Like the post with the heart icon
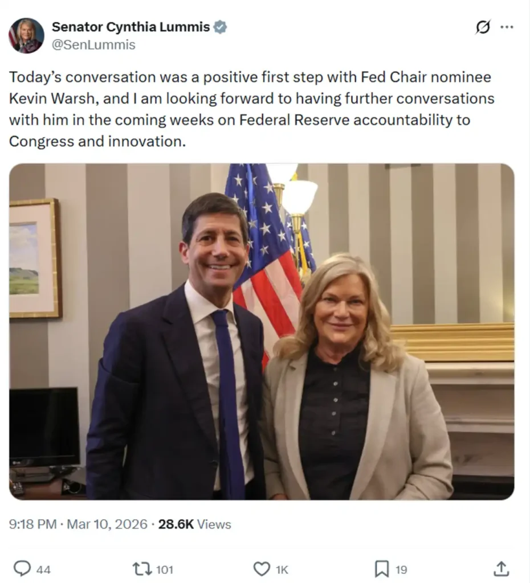This screenshot has height=583, width=530. [261, 568]
